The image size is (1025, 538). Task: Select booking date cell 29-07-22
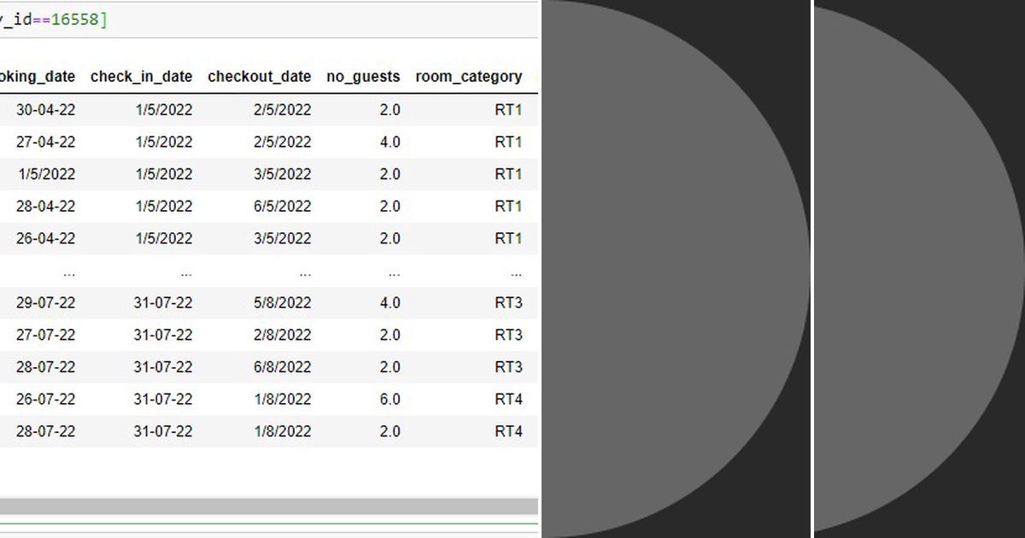pos(46,302)
